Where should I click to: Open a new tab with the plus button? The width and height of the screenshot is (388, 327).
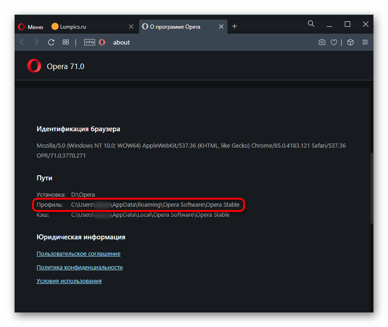pyautogui.click(x=234, y=26)
